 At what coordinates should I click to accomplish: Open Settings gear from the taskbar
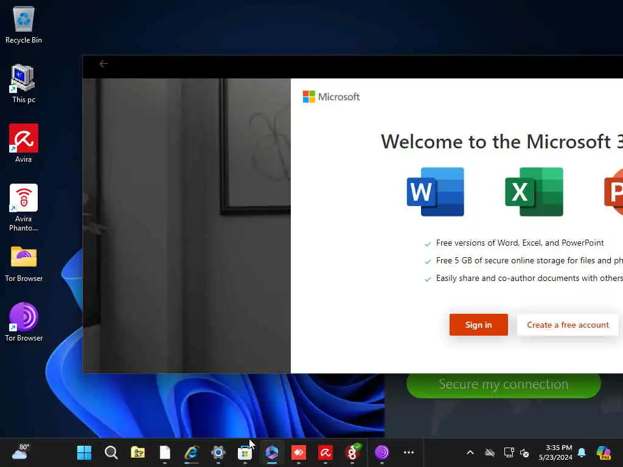point(218,452)
